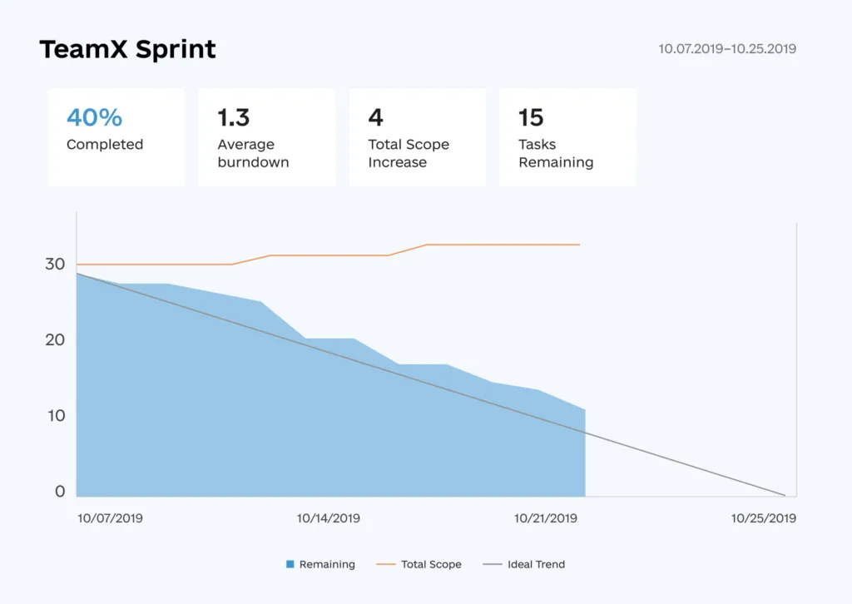Screen dimensions: 852x604
Task: Select the 10/14/2019 axis date label
Action: [x=328, y=518]
